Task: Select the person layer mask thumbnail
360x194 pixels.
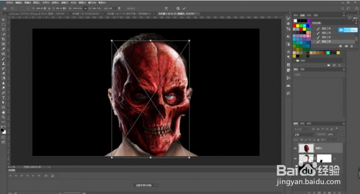Action: [x=324, y=158]
